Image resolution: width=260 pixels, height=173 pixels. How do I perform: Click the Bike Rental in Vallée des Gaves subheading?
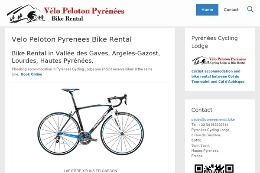pyautogui.click(x=86, y=57)
